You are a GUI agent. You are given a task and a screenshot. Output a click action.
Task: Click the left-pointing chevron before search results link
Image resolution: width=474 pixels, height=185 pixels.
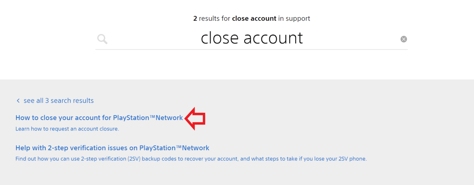(x=18, y=101)
